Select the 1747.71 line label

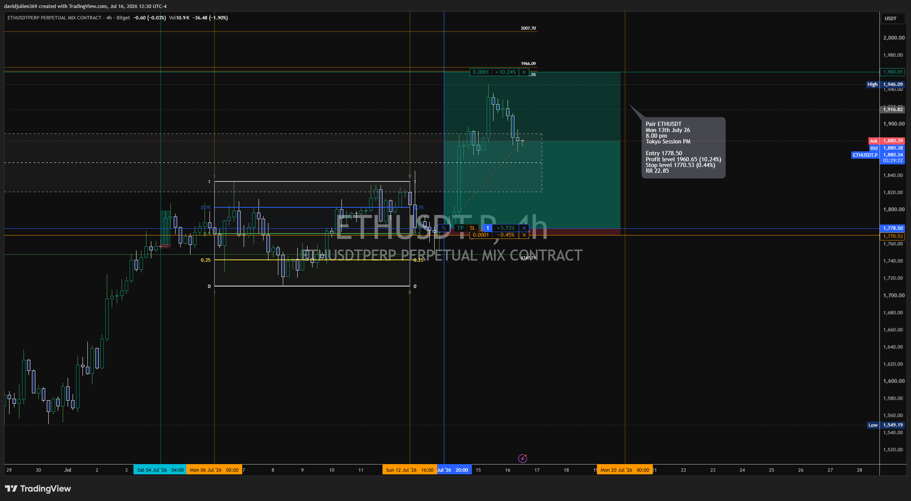coord(528,258)
